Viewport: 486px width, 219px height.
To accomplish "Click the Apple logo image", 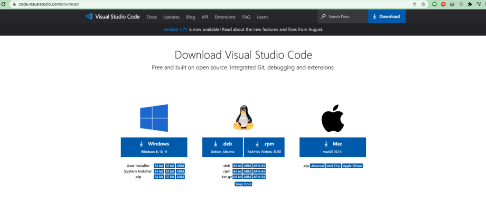I will [x=333, y=118].
